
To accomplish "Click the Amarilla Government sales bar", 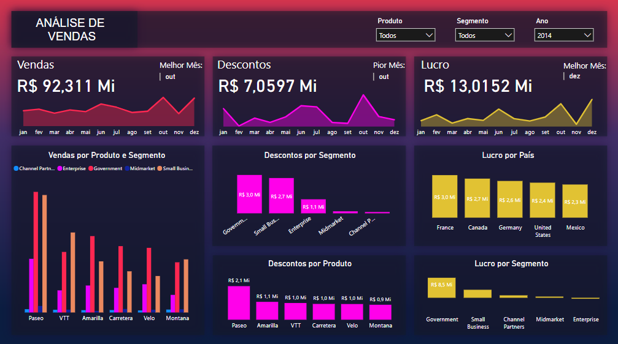I will [x=92, y=274].
